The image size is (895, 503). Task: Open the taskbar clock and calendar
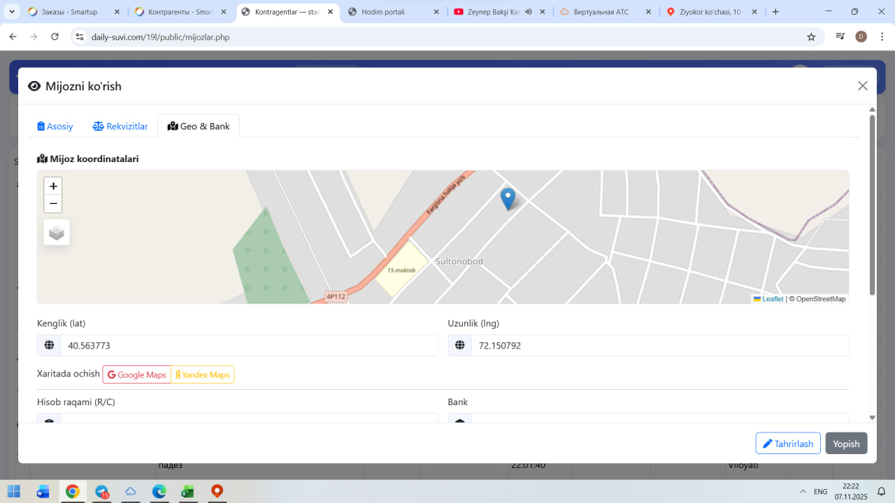click(x=850, y=491)
